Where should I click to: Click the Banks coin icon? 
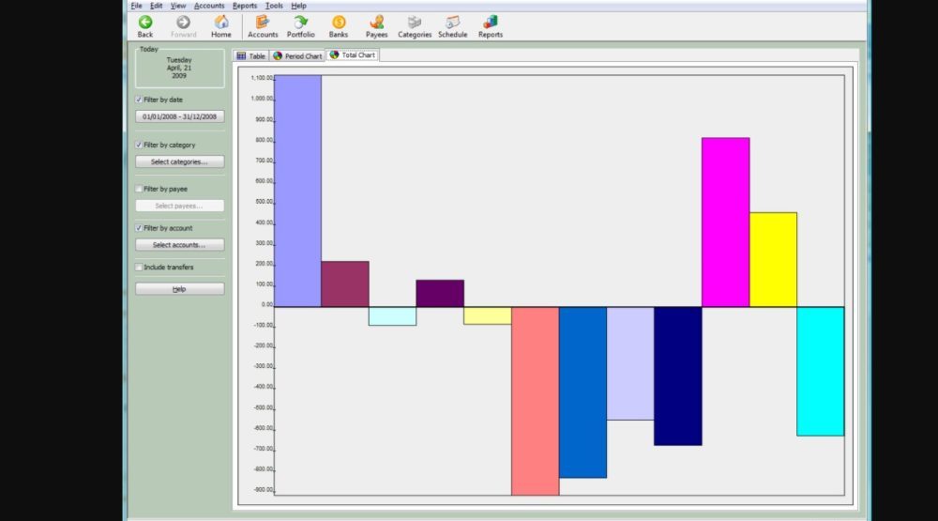pos(339,22)
